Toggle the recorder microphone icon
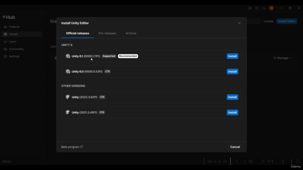The image size is (303, 170). 236,161
